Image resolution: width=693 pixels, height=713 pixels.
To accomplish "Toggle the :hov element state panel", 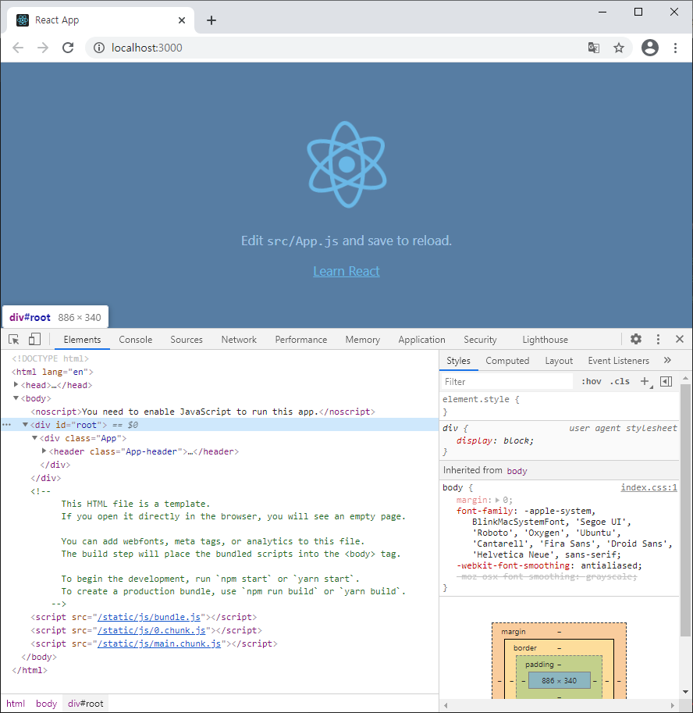I will [x=592, y=382].
